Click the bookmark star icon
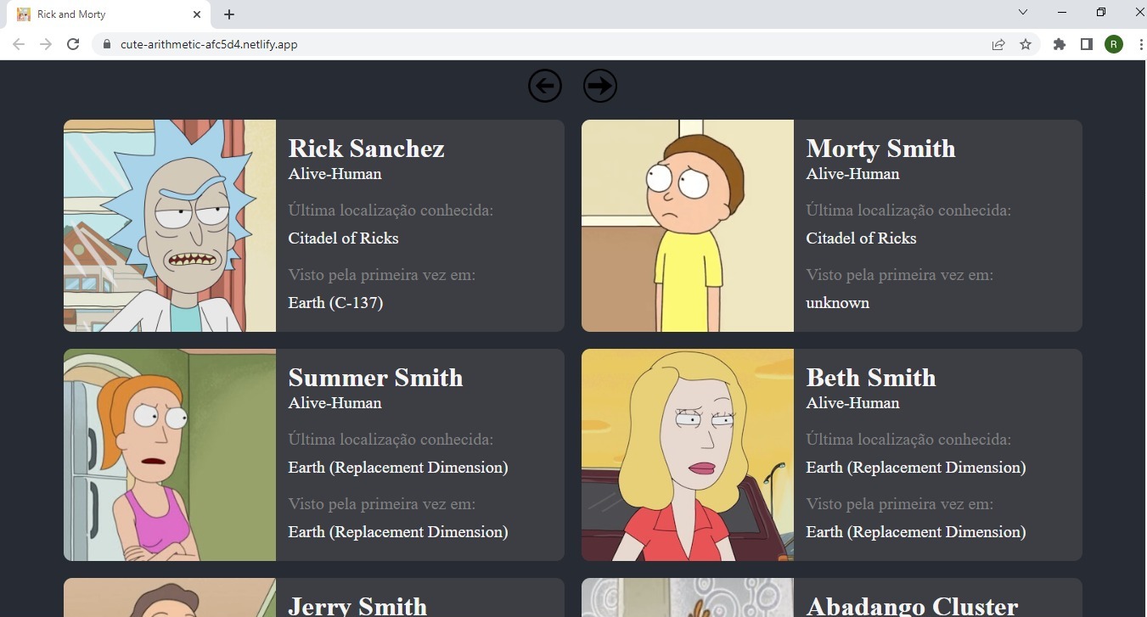Image resolution: width=1147 pixels, height=617 pixels. tap(1026, 43)
